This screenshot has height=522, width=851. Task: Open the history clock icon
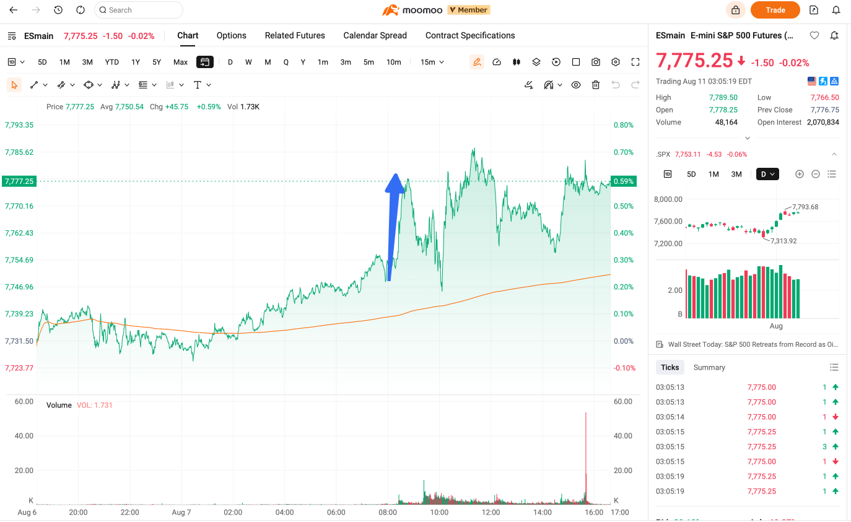pos(58,10)
